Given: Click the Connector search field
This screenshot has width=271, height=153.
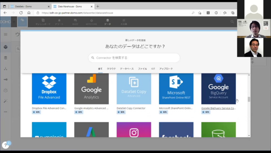Looking at the screenshot, I should coord(134,58).
